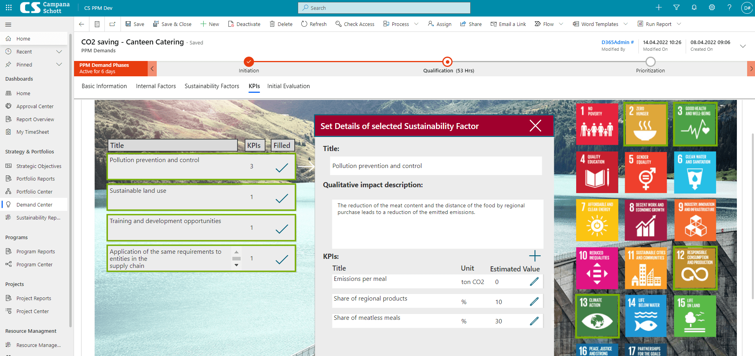
Task: Click Check Access command
Action: click(x=355, y=24)
